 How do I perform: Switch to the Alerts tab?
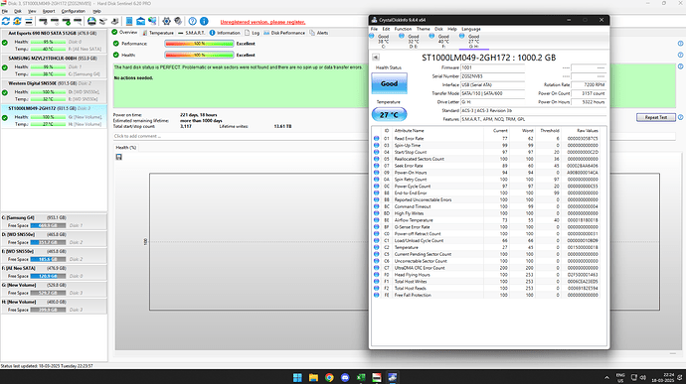click(319, 33)
